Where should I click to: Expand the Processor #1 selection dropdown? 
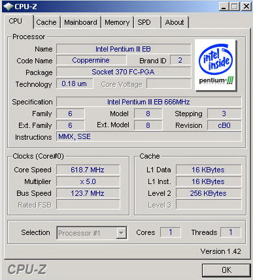point(122,233)
